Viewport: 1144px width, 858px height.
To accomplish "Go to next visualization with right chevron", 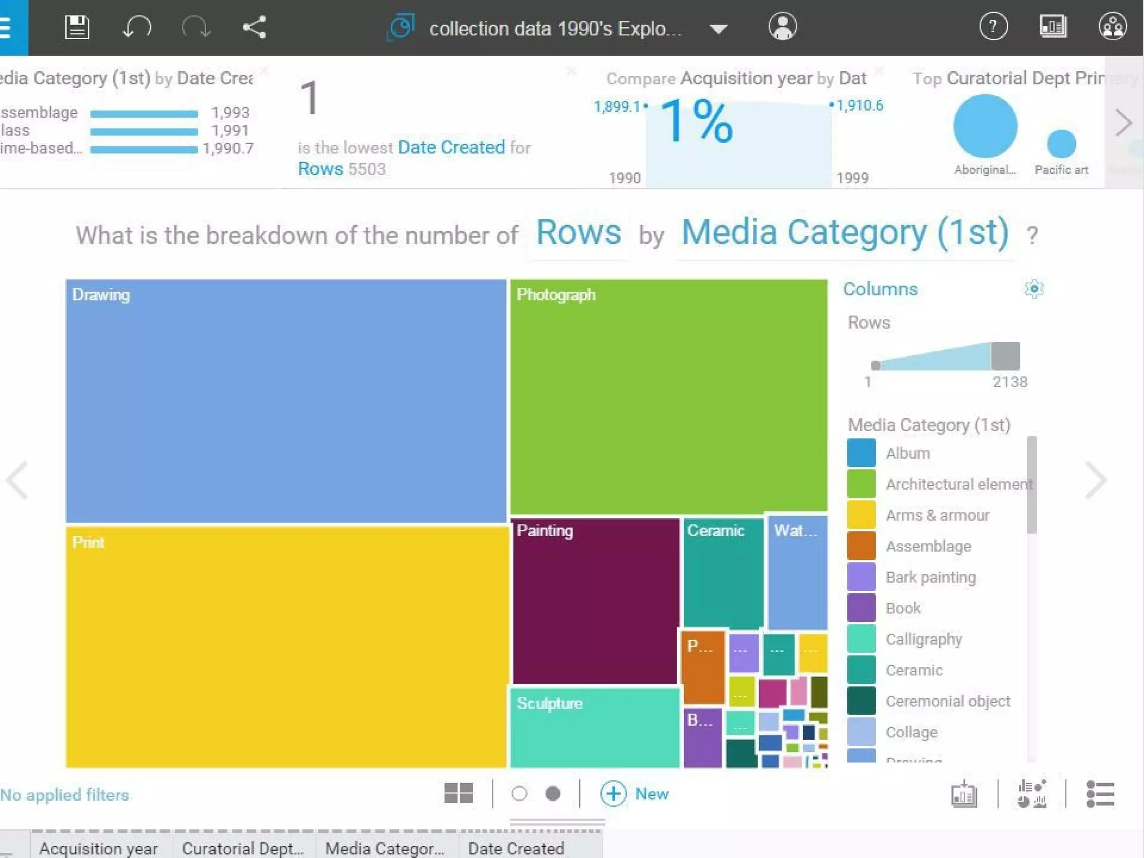I will [x=1095, y=480].
